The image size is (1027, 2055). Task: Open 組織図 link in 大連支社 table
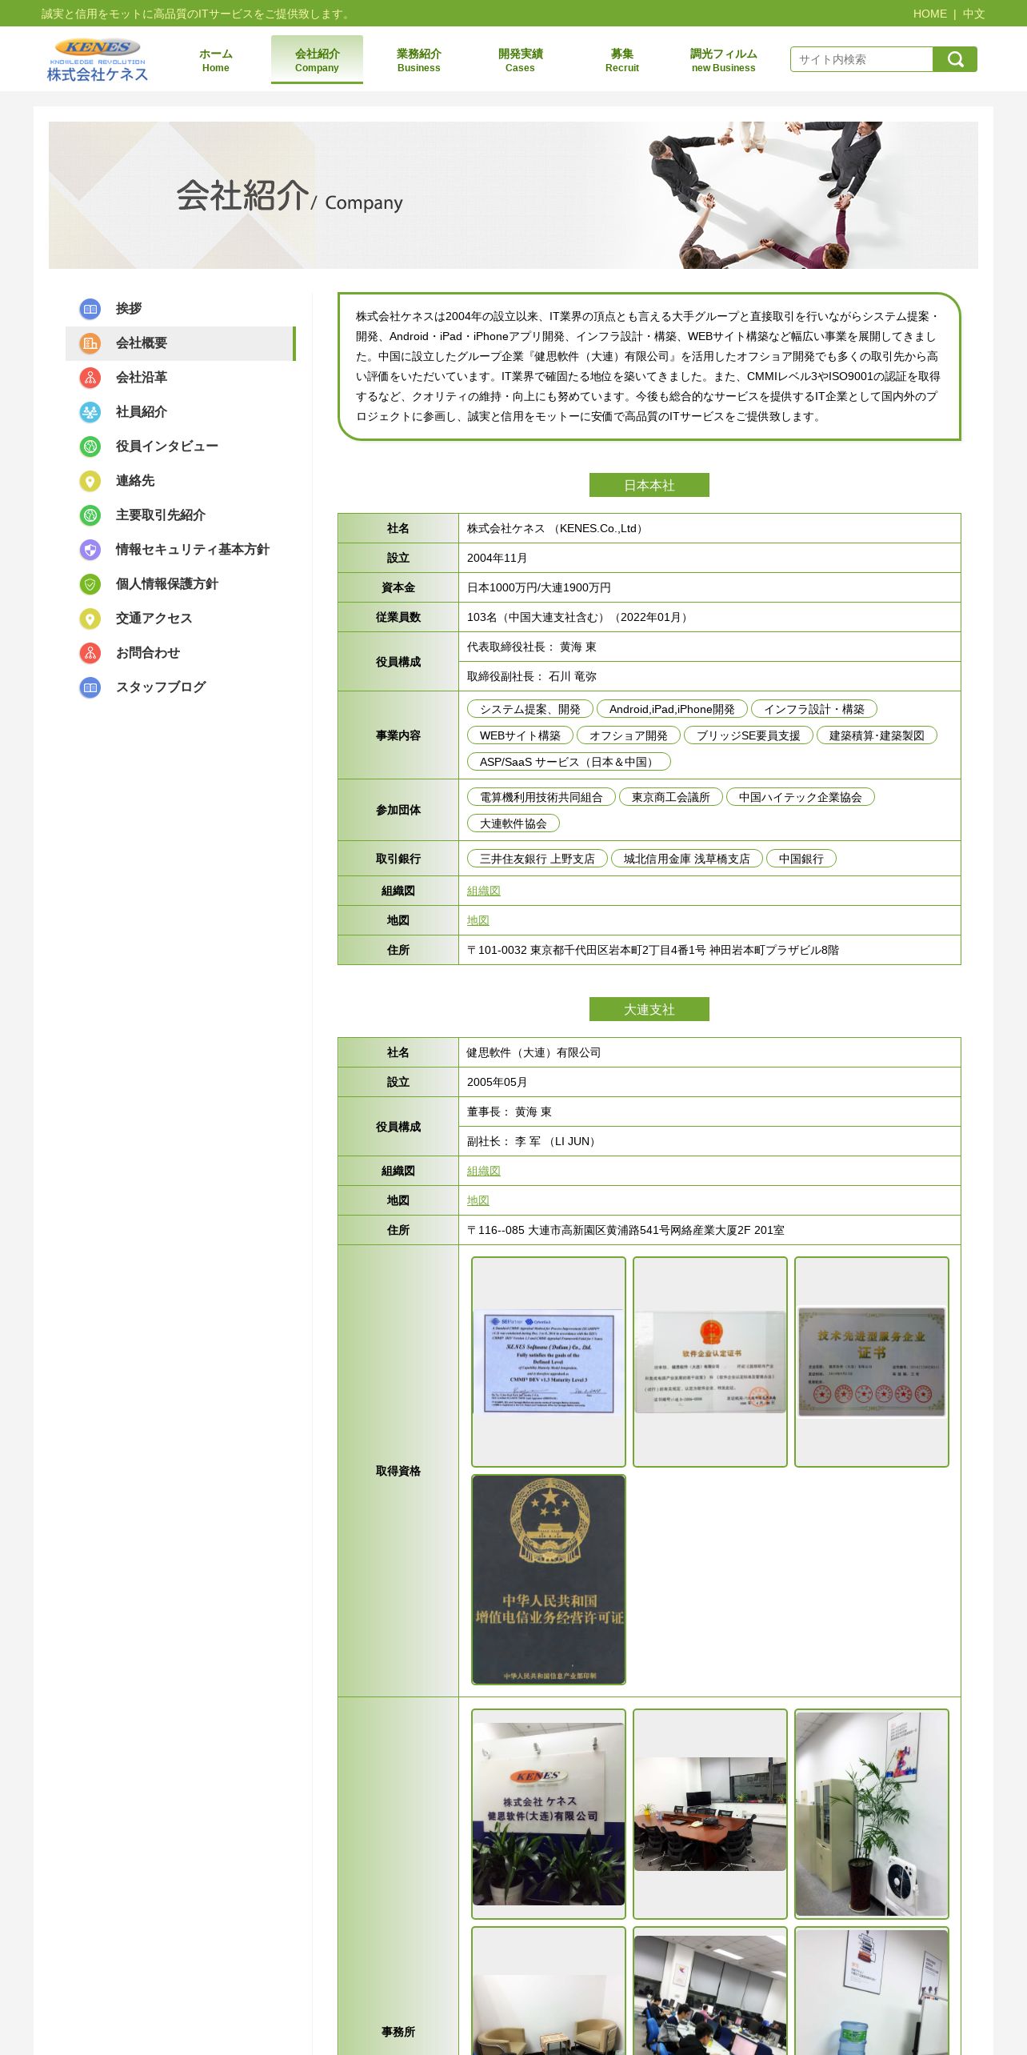click(484, 1171)
